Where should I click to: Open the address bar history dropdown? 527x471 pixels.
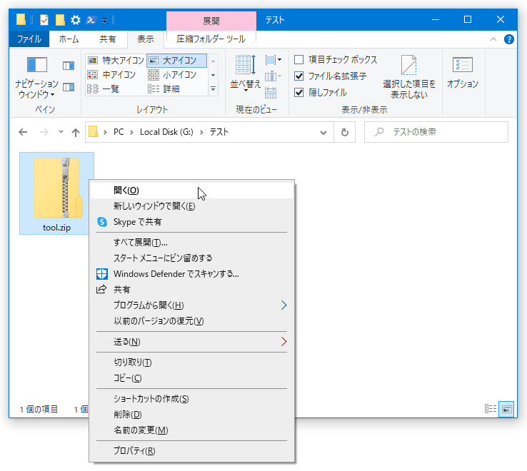tap(323, 132)
